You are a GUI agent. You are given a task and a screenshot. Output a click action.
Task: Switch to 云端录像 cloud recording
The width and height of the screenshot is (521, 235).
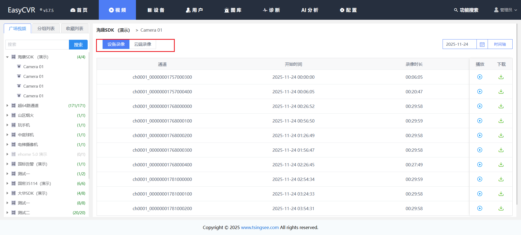click(x=142, y=44)
